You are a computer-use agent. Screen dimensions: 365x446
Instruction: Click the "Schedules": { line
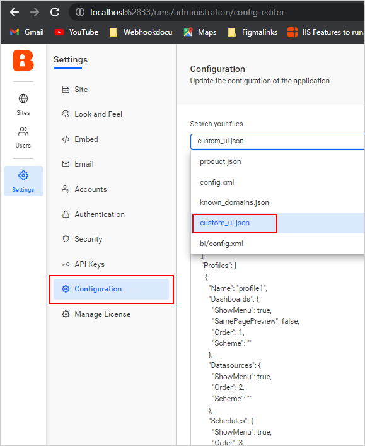(x=231, y=421)
